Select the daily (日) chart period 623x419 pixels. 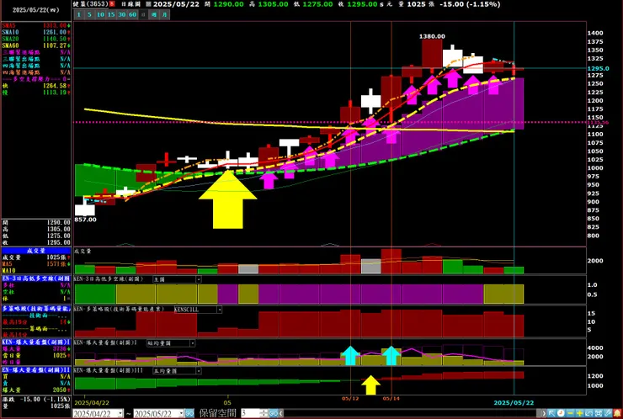click(x=143, y=14)
